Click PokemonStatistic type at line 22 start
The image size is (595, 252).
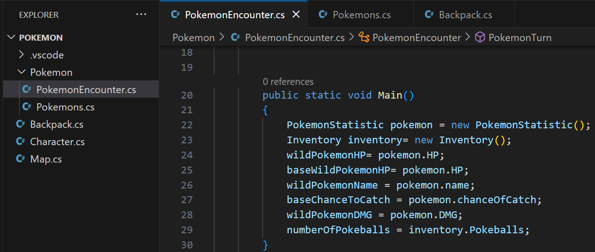click(x=335, y=125)
